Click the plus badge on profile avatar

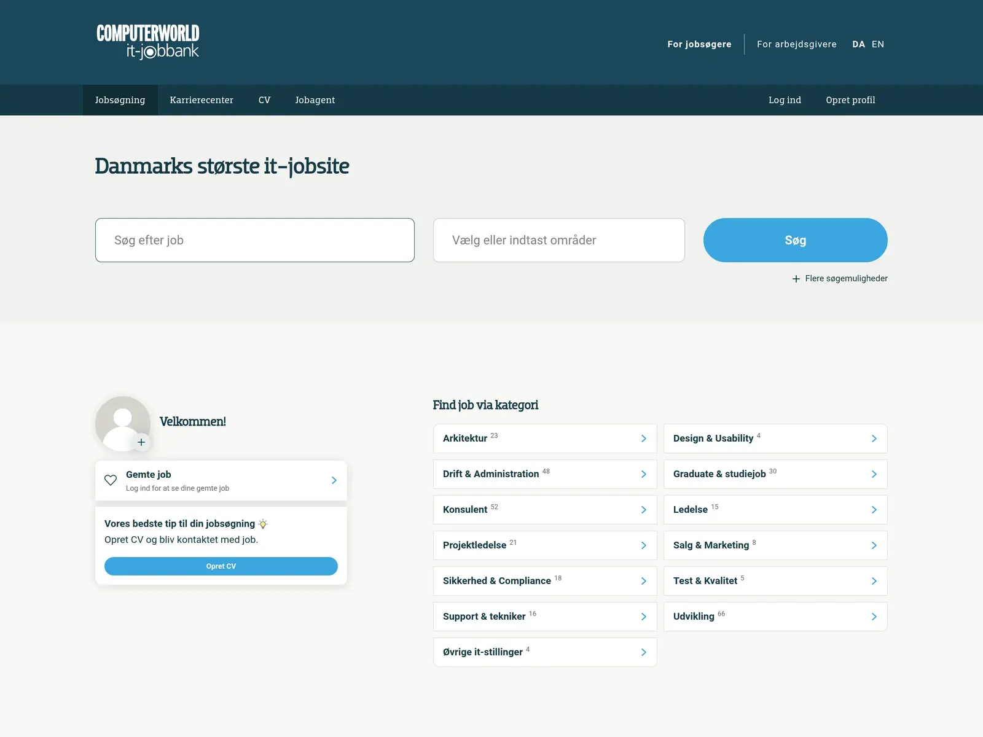coord(141,442)
